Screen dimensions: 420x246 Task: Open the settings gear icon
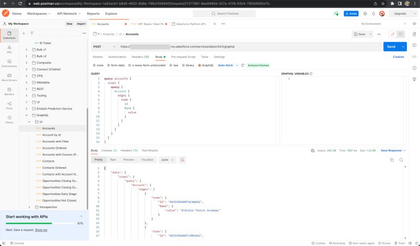[365, 14]
